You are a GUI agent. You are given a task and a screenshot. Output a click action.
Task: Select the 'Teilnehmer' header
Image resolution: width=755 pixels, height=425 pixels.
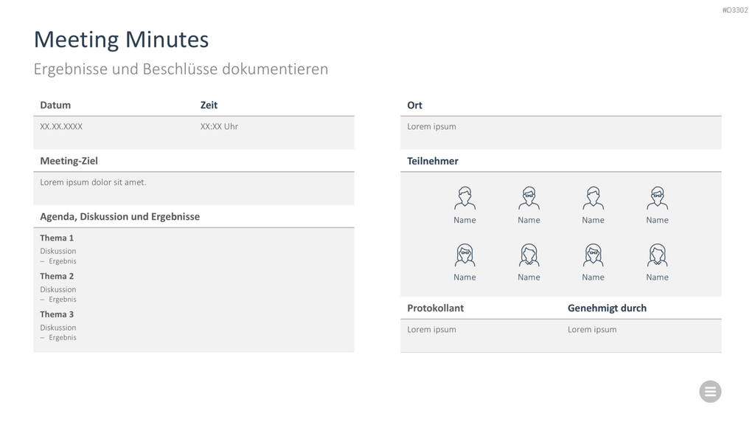(x=432, y=161)
